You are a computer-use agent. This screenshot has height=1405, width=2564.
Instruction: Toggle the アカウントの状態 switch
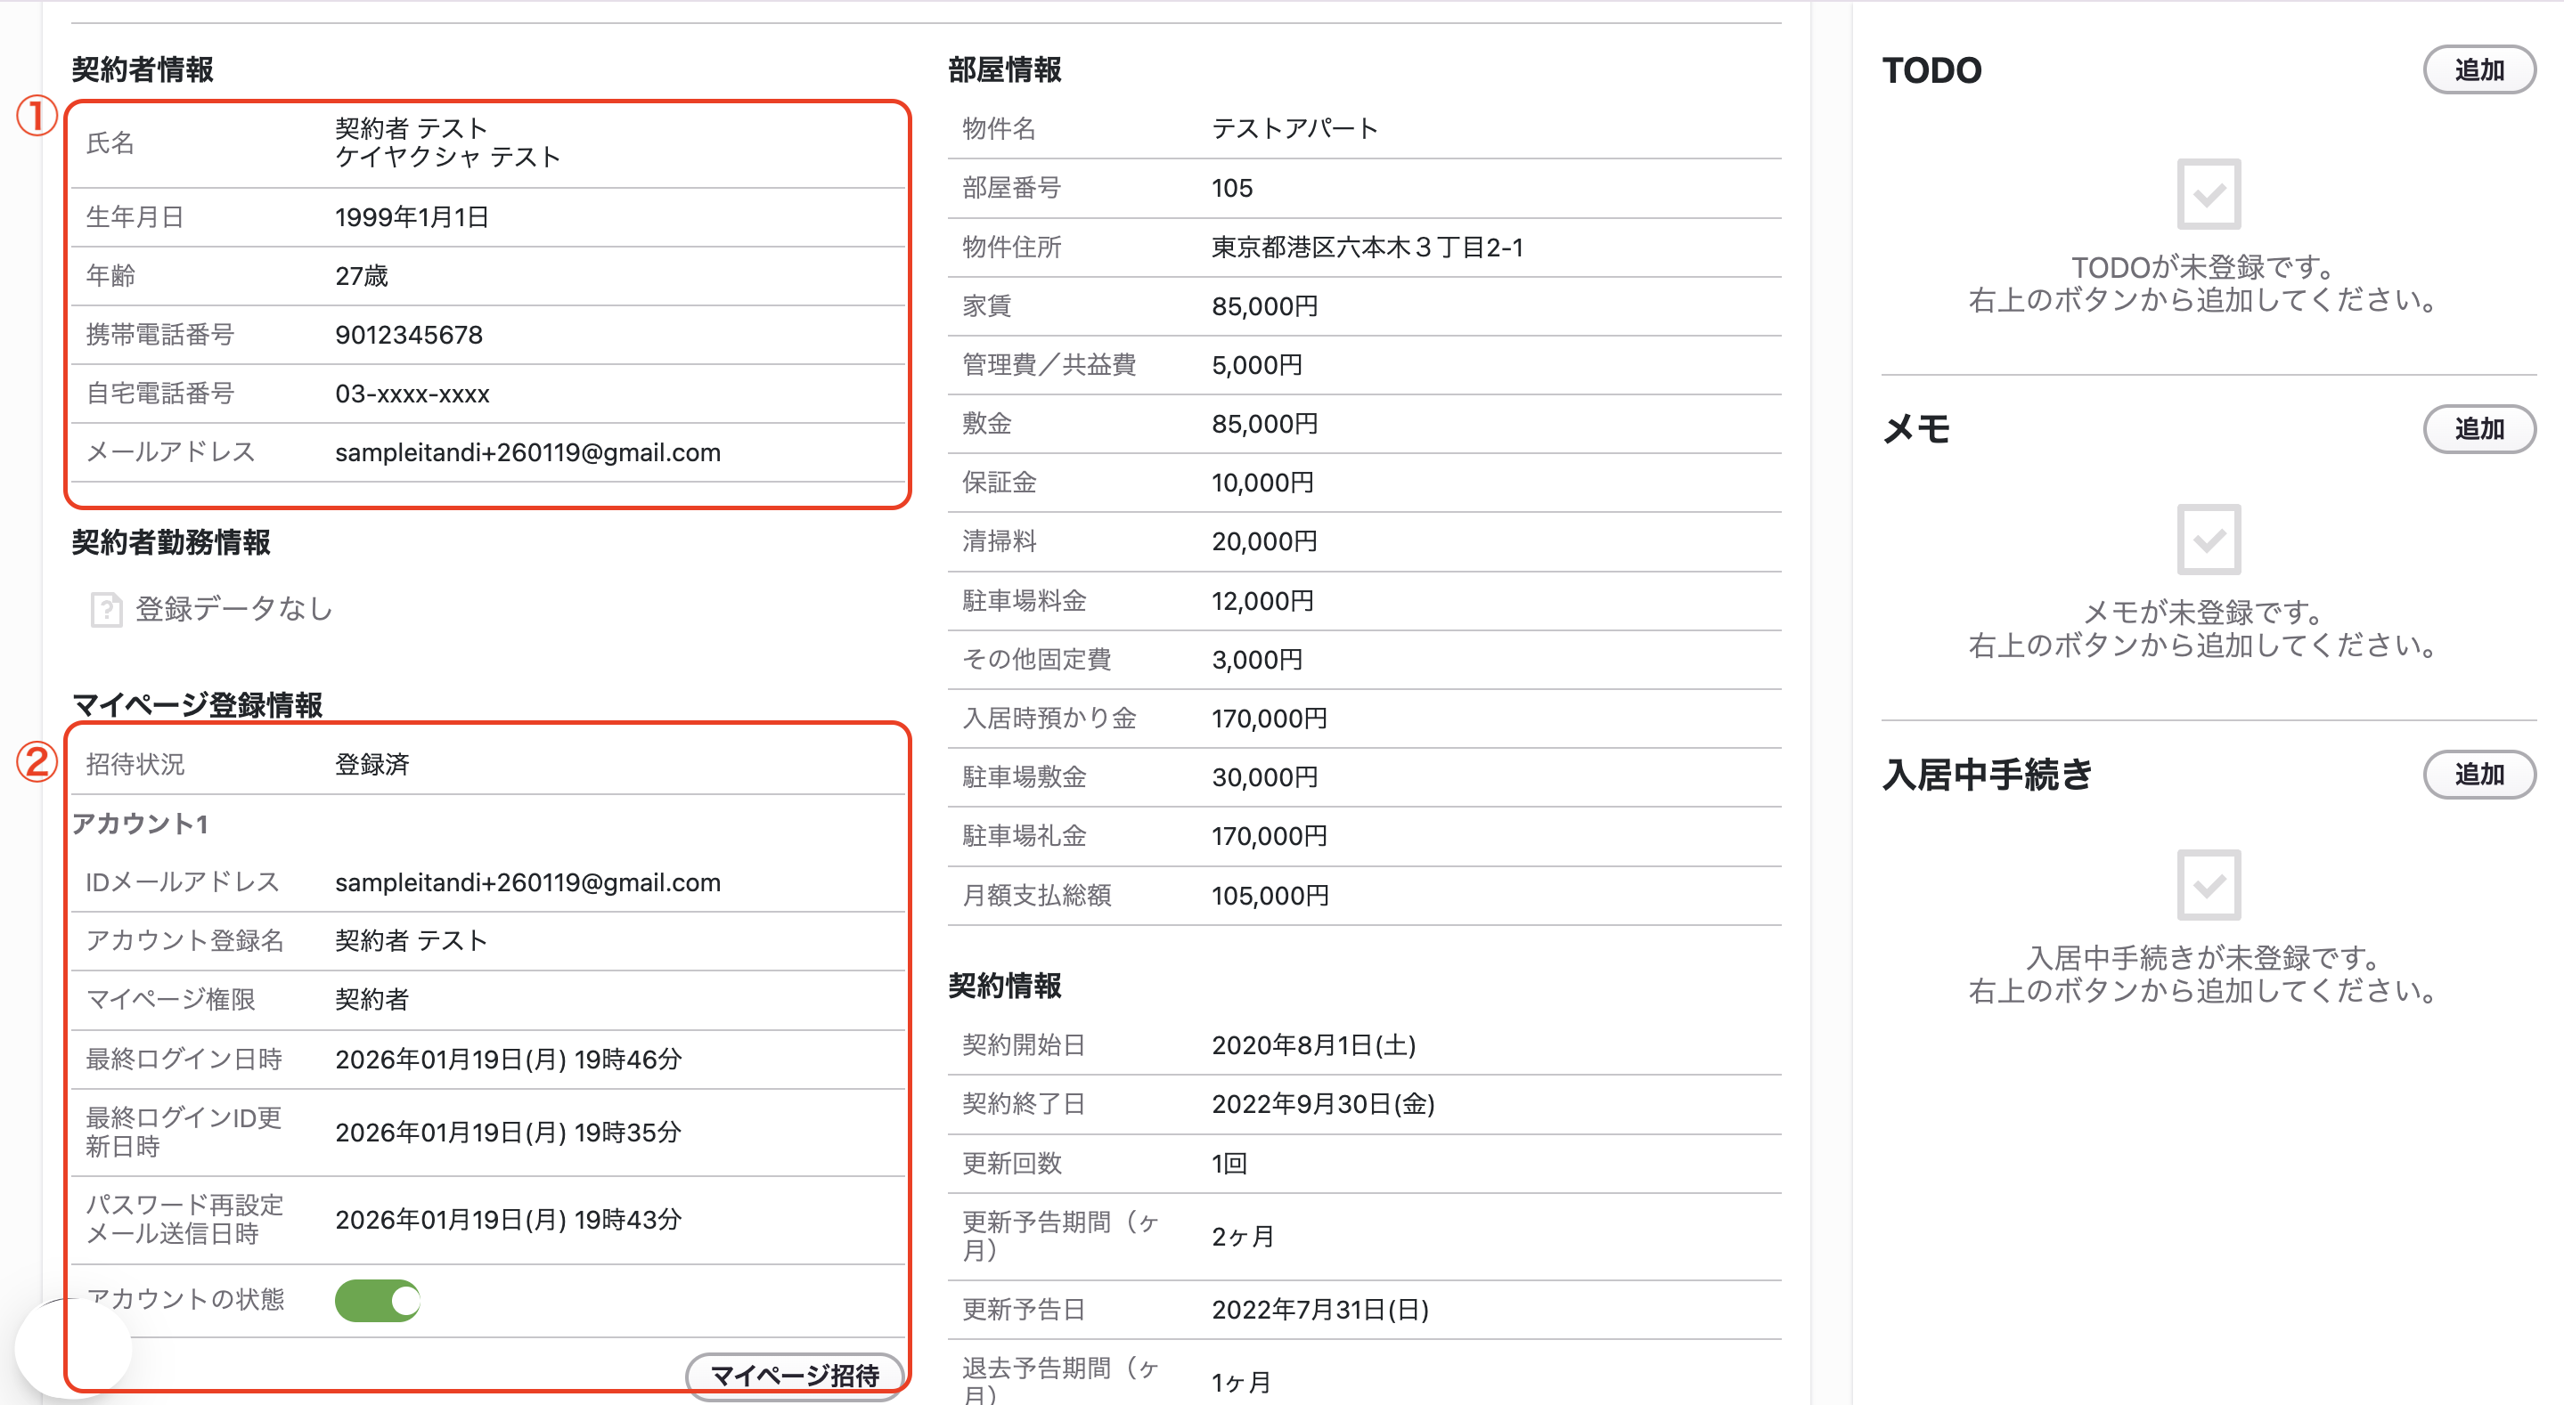[377, 1300]
